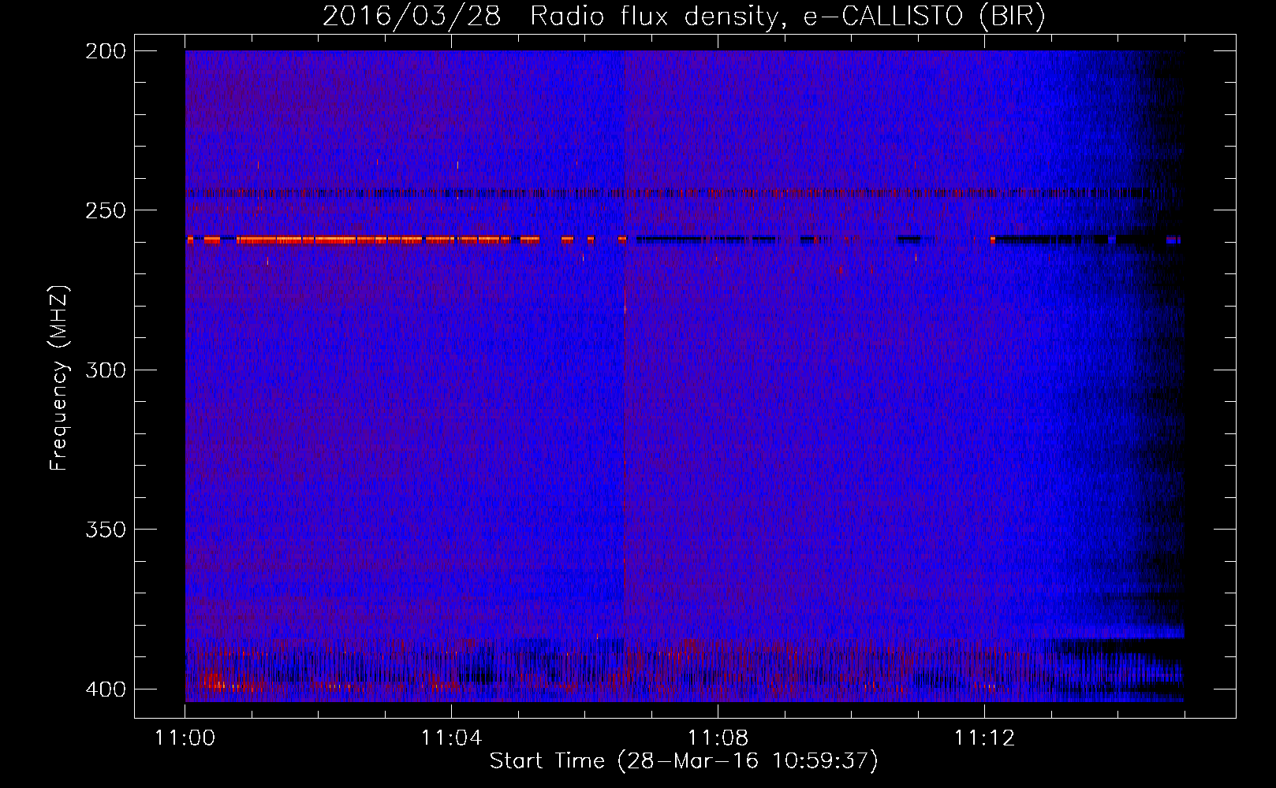
Task: Click the '11:00' time tick label
Action: [x=185, y=738]
